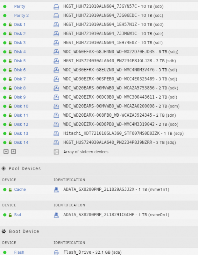The width and height of the screenshot is (198, 255).
Task: Click the disk icon beside Disk 4 sdg
Action: [56, 52]
